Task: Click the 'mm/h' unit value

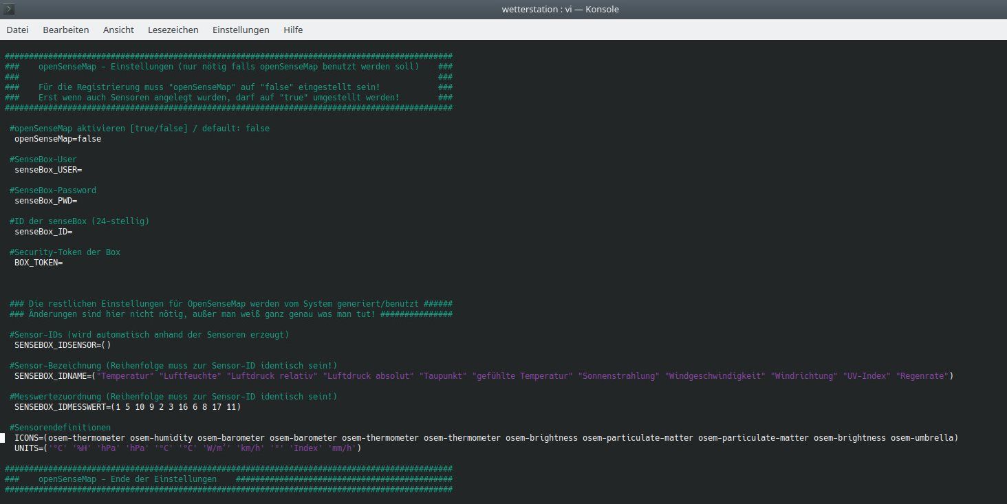Action: pos(342,448)
